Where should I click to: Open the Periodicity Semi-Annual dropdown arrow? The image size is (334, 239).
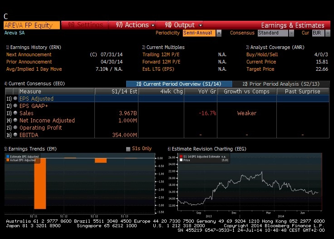pos(219,33)
